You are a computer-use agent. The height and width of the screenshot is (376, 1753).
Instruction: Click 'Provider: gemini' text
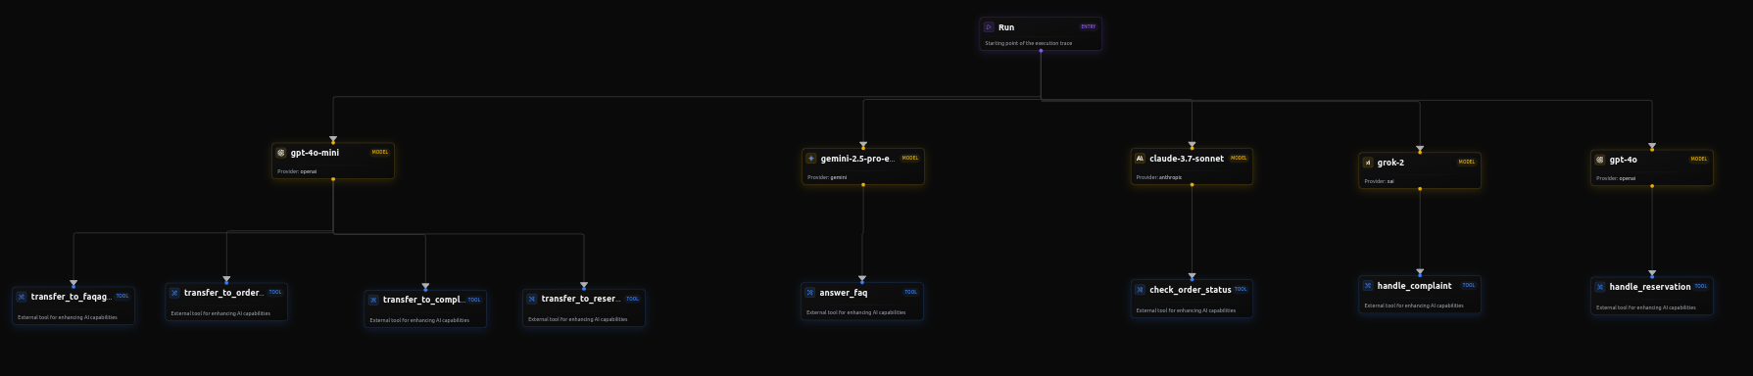click(827, 177)
